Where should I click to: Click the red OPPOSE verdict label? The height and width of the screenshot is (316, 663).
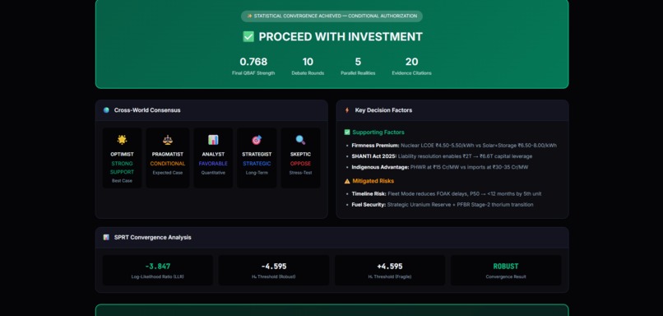coord(300,163)
